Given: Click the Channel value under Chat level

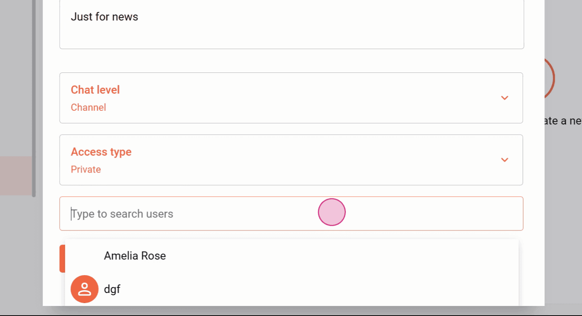Looking at the screenshot, I should point(88,107).
